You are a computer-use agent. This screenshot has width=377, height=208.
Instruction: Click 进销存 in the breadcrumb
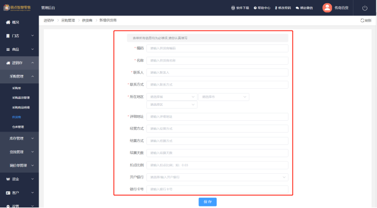(x=49, y=20)
